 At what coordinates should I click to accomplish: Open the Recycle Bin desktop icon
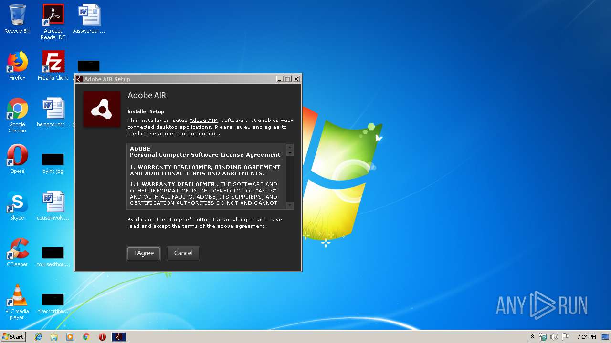coord(17,19)
